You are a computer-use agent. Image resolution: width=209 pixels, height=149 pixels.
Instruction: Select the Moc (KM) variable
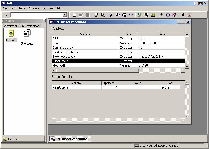(x=118, y=65)
